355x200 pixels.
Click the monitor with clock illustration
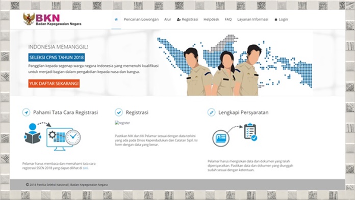[x=63, y=139]
